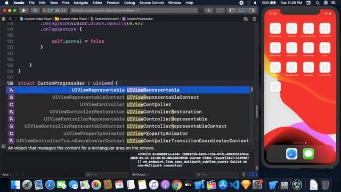Open App Store from the Dock
This screenshot has height=192, width=341.
pyautogui.click(x=223, y=185)
